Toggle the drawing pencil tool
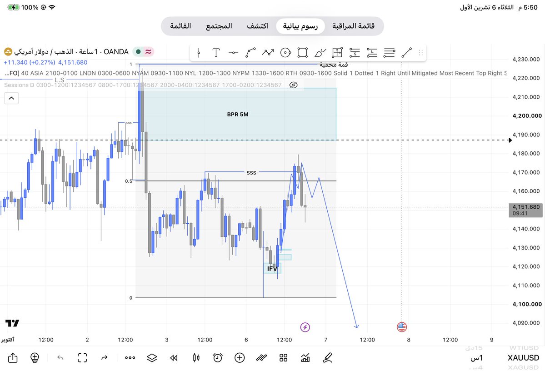The width and height of the screenshot is (545, 381). coord(327,358)
